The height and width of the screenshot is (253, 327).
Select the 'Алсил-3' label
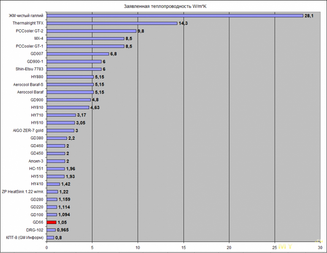(x=36, y=161)
